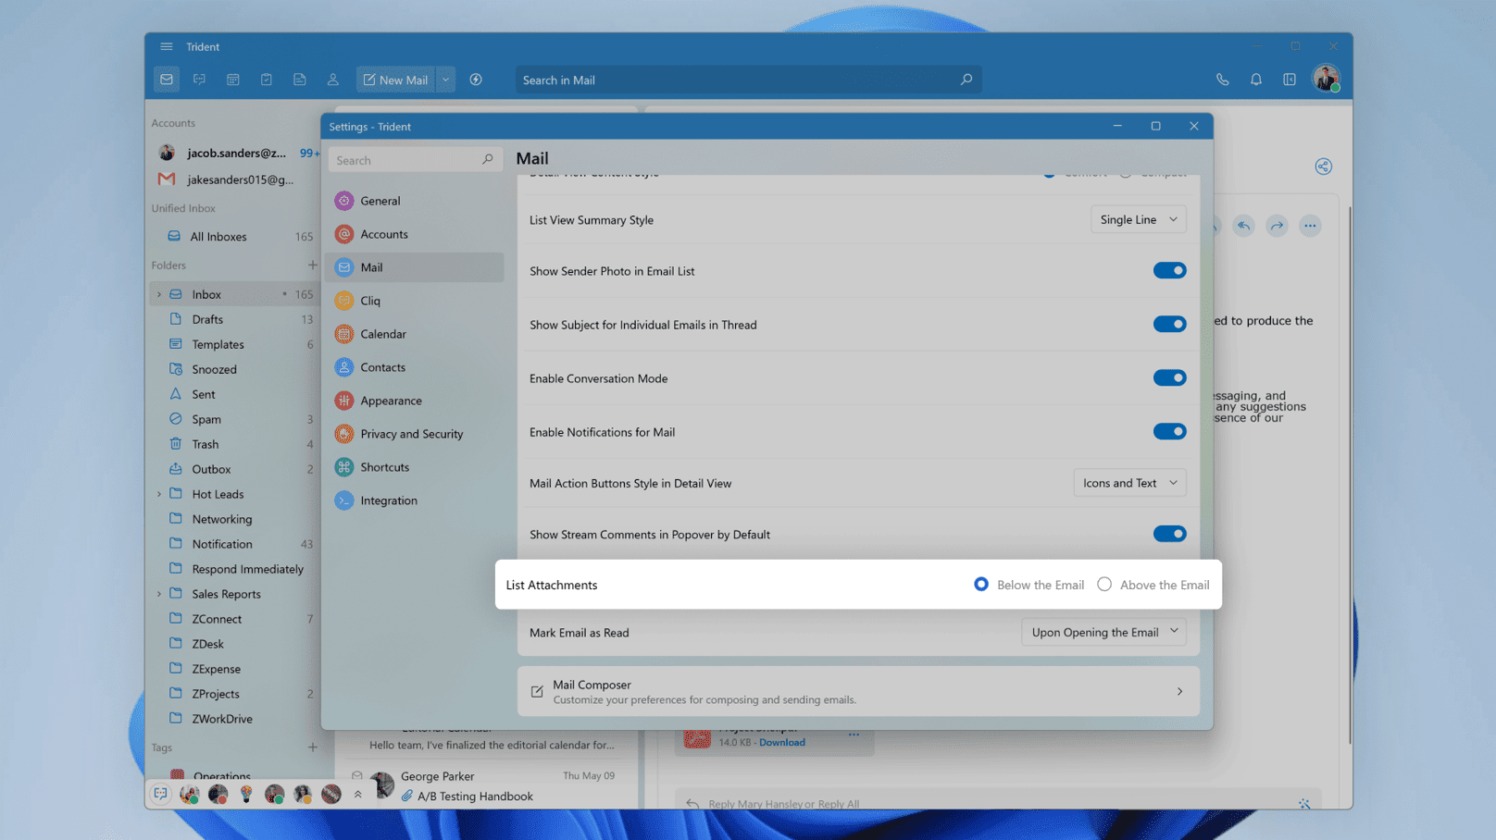The width and height of the screenshot is (1496, 840).
Task: Disable Enable Conversation Mode switch
Action: [1169, 378]
